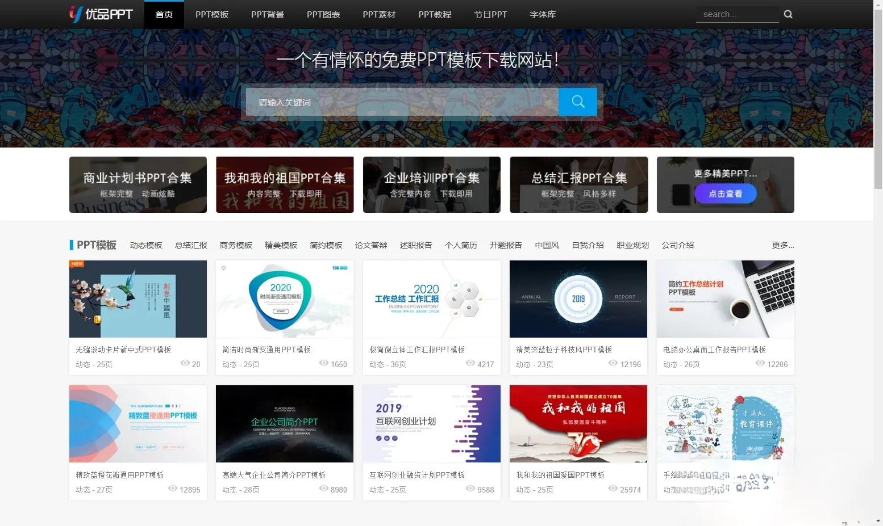The height and width of the screenshot is (526, 883).
Task: Expand the 更多... category list
Action: [x=782, y=245]
